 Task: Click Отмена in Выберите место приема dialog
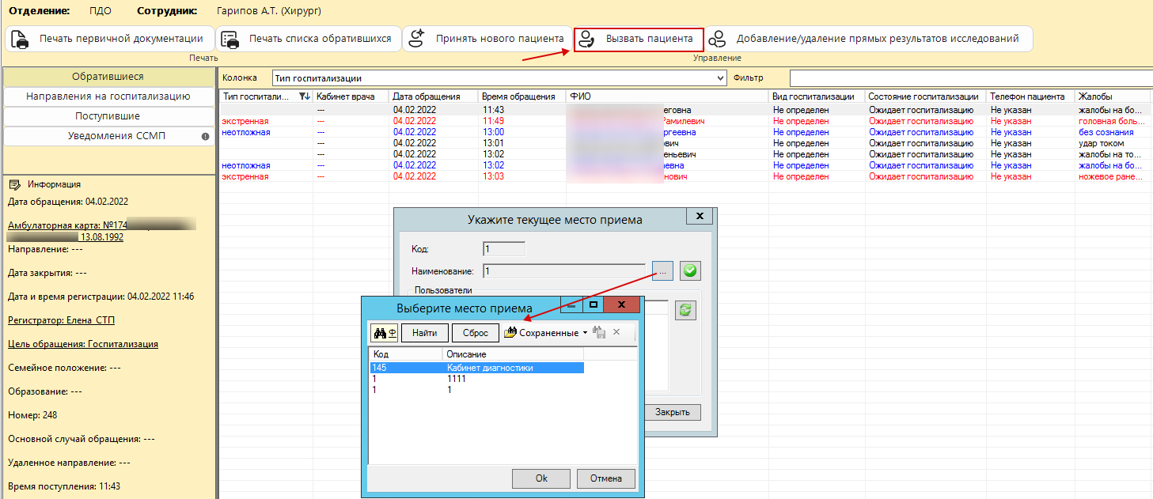point(605,478)
